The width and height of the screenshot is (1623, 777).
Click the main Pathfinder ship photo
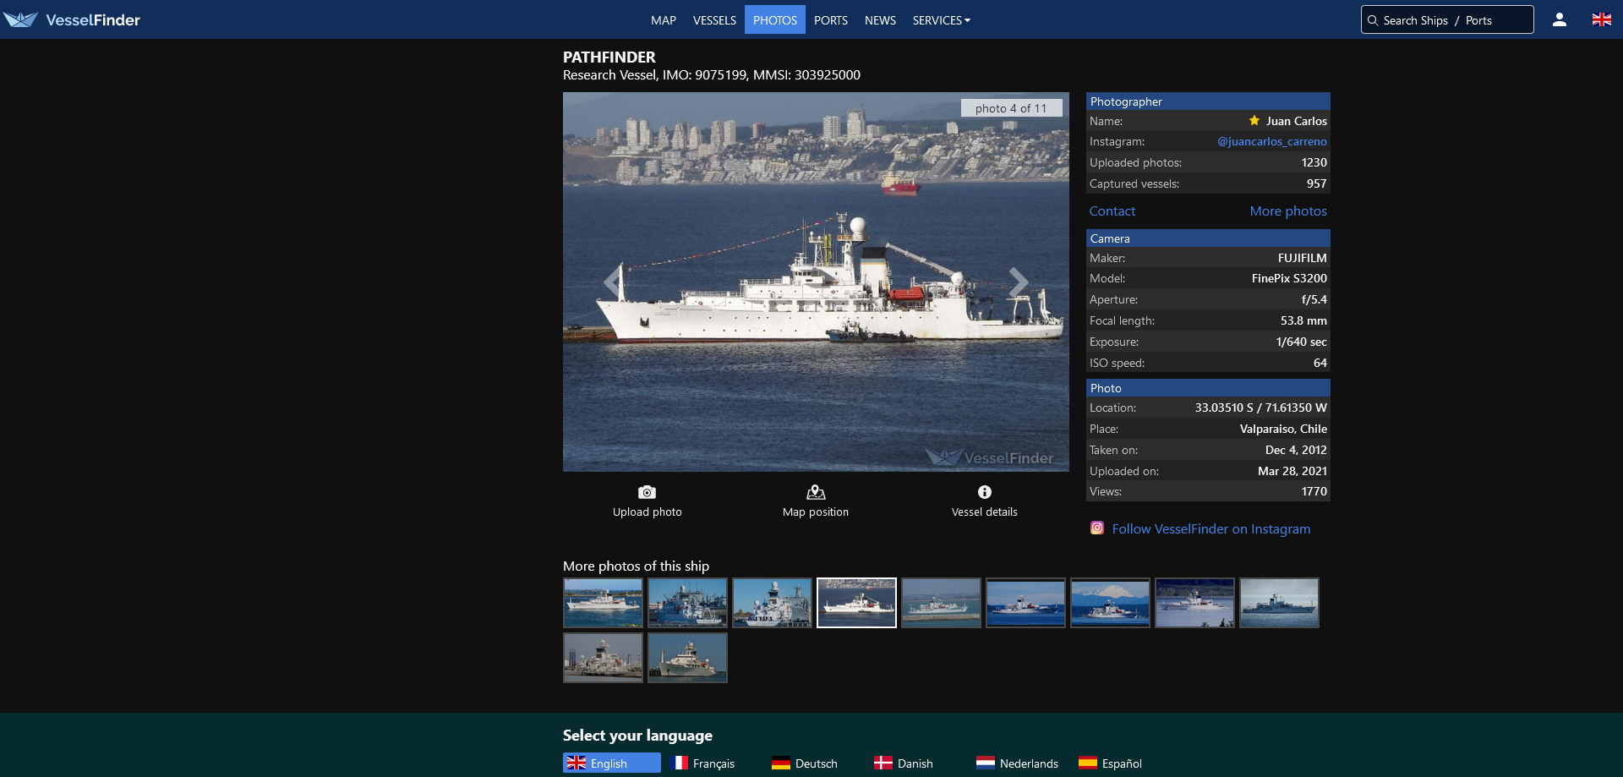tap(816, 282)
